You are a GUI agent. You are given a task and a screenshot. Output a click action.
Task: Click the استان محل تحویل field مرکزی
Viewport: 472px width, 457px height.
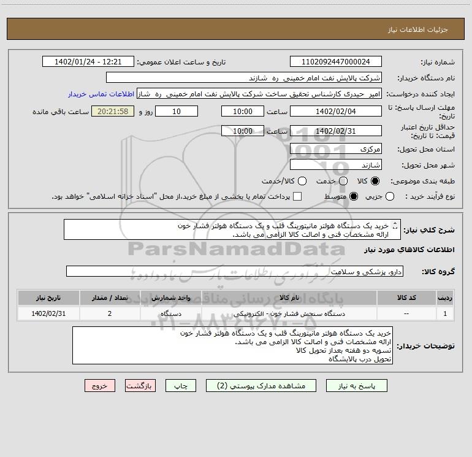[336, 148]
